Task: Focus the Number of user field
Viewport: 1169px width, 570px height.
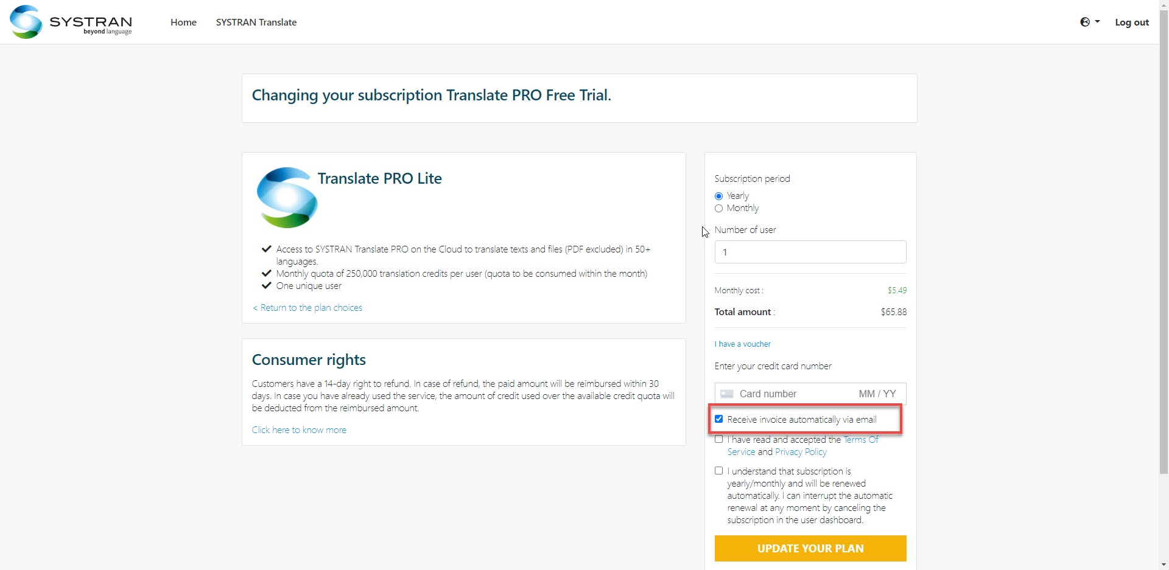Action: tap(810, 252)
